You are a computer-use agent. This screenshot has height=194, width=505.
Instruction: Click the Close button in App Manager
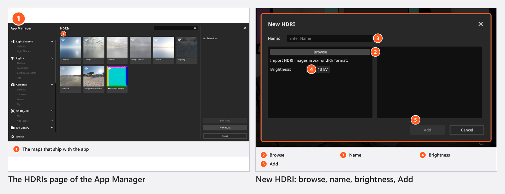(225, 136)
